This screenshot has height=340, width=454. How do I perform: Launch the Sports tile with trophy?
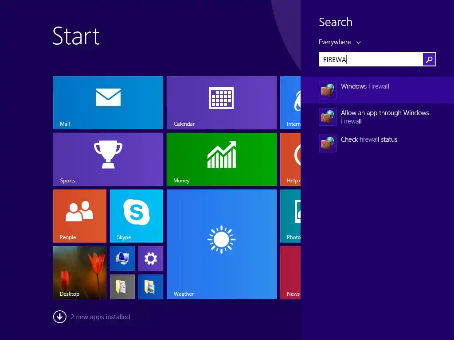[108, 159]
